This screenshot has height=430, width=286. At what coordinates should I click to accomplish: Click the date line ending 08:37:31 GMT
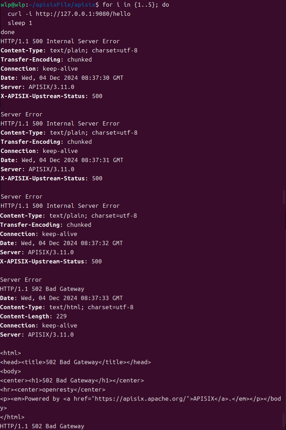pyautogui.click(x=62, y=160)
